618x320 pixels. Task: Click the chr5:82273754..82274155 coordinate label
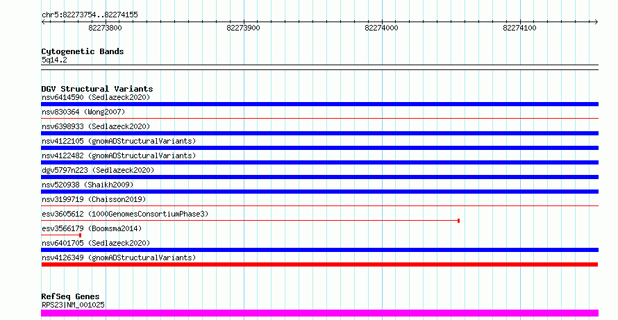(x=90, y=15)
